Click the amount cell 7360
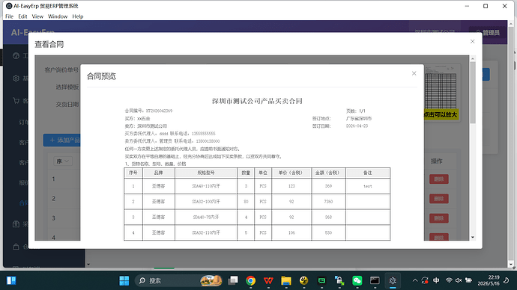 coord(328,202)
